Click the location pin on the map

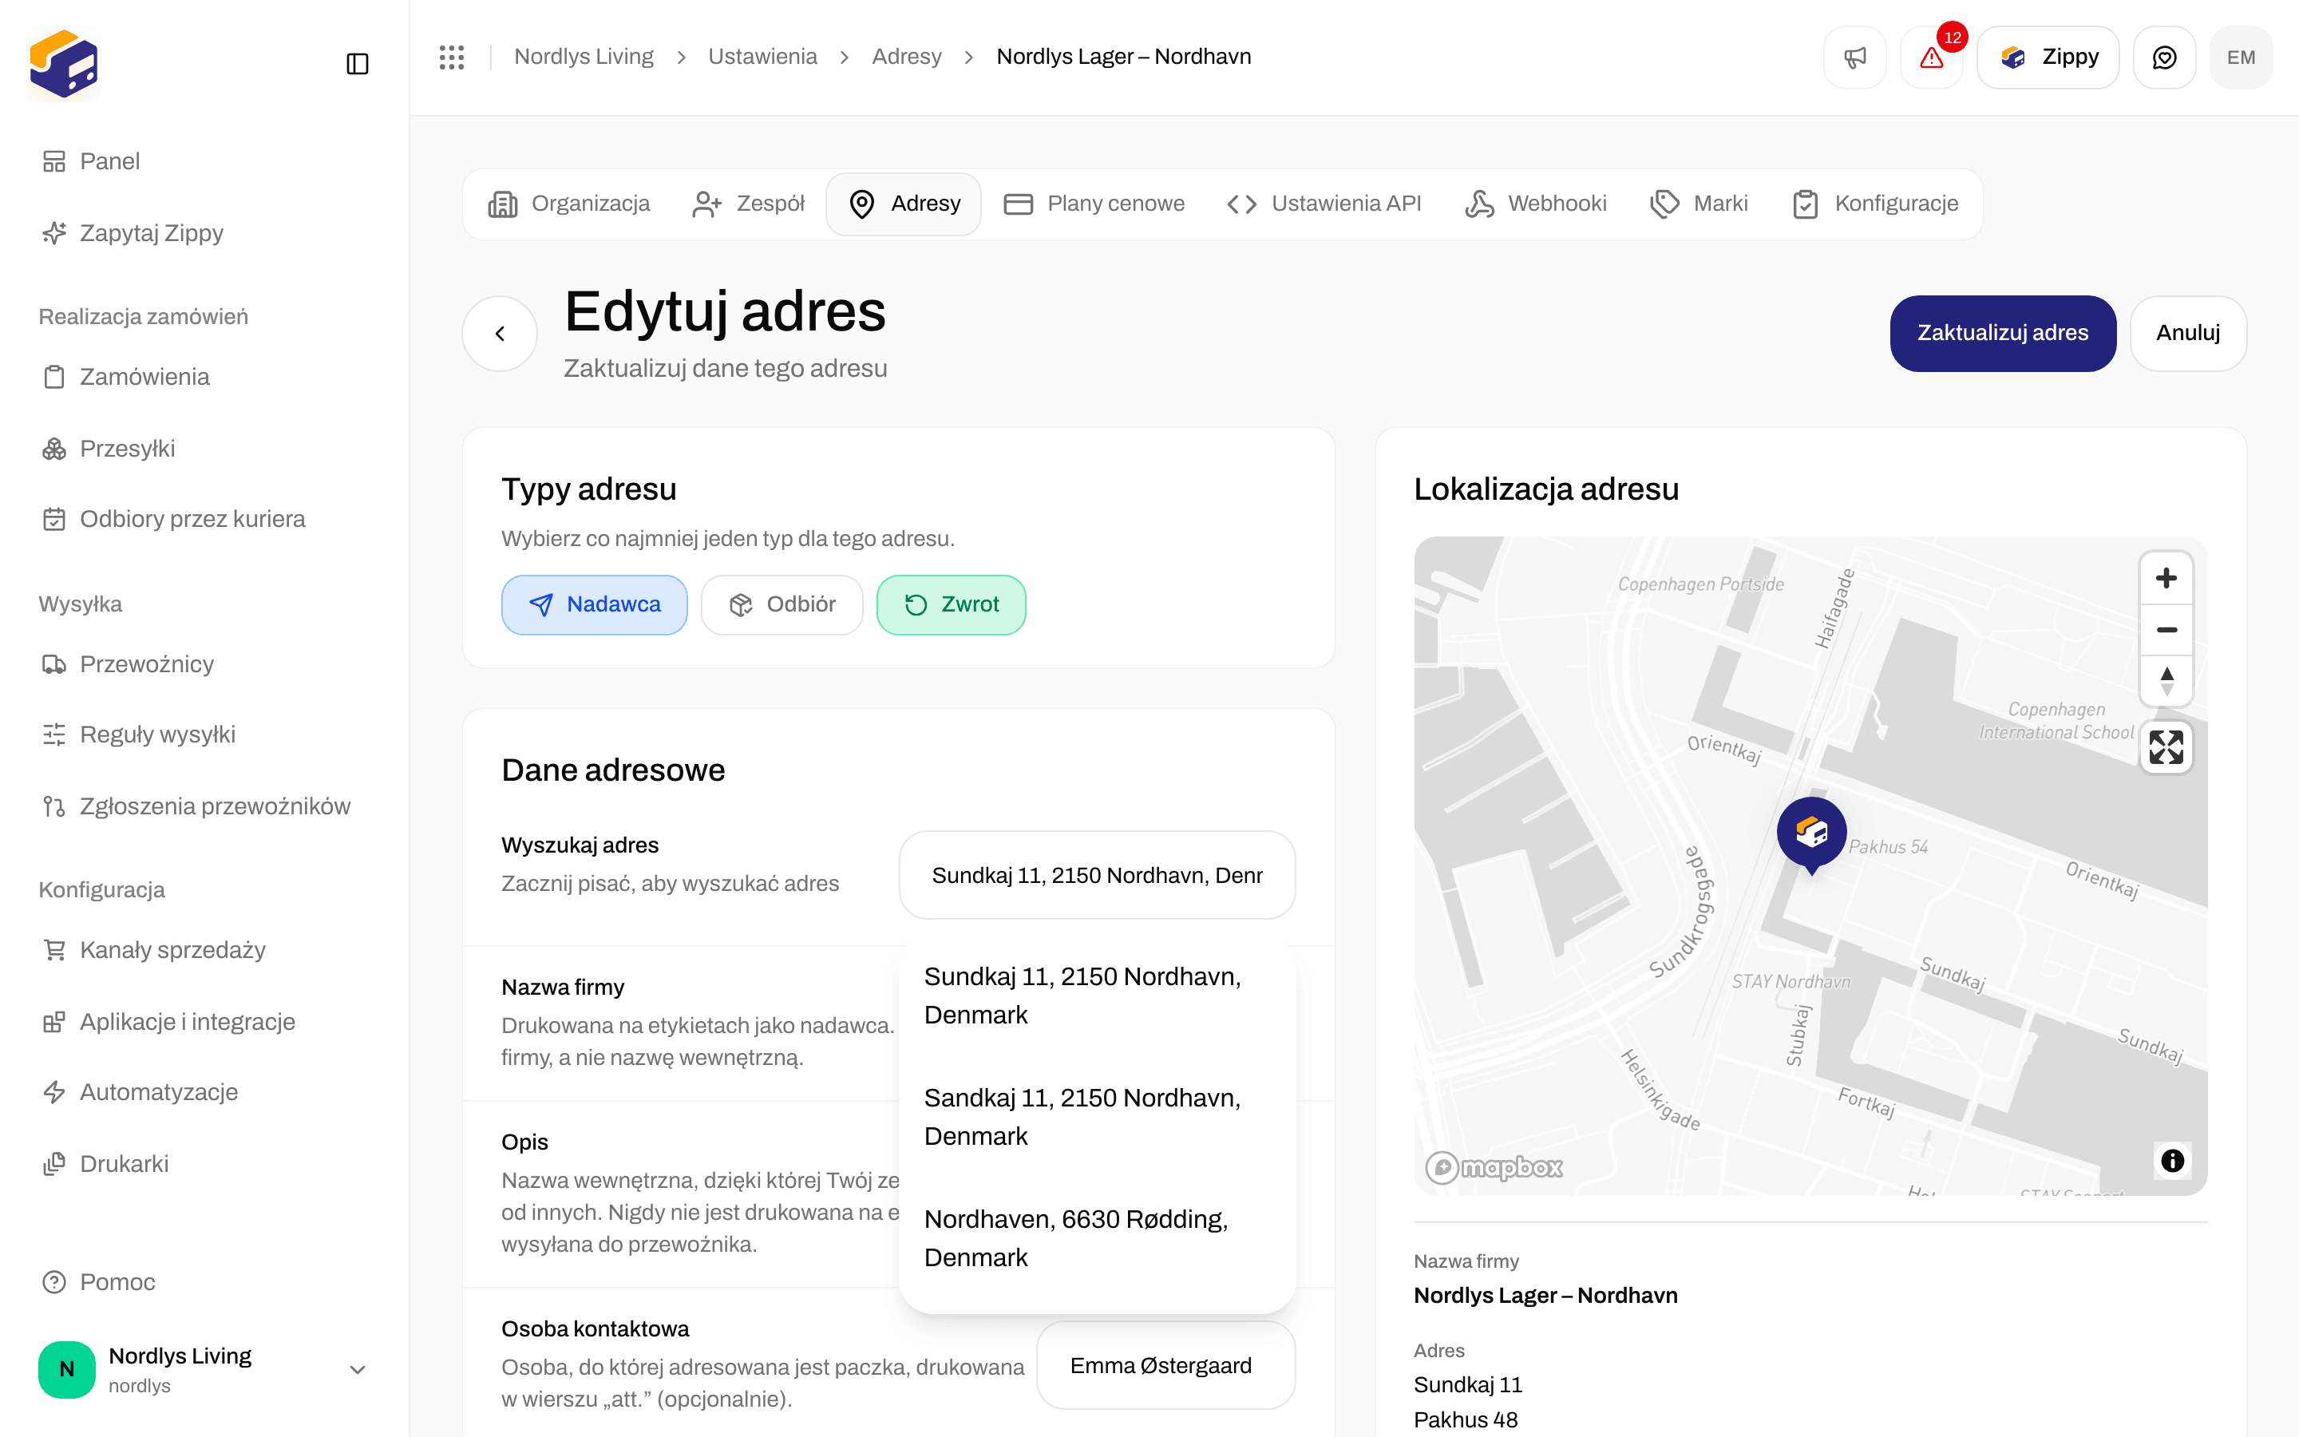tap(1811, 834)
